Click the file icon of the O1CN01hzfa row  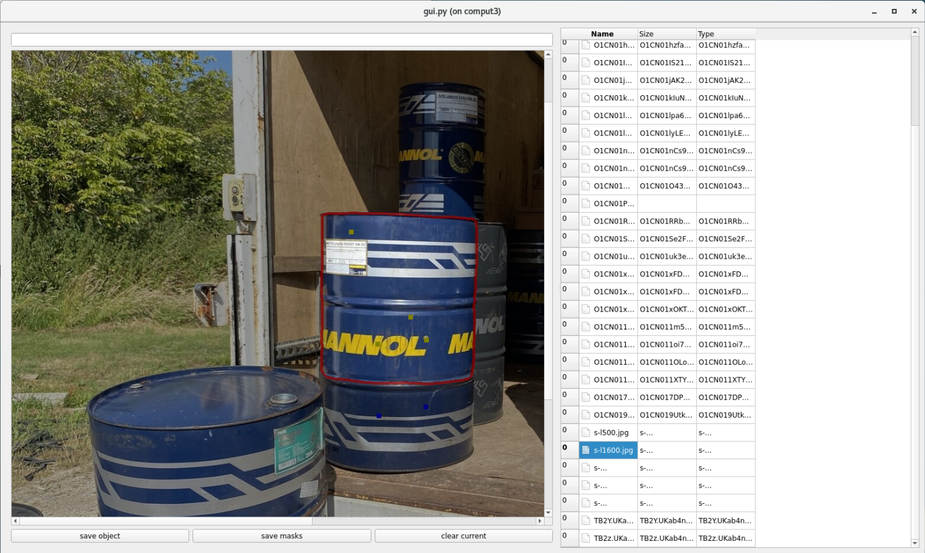[x=586, y=45]
